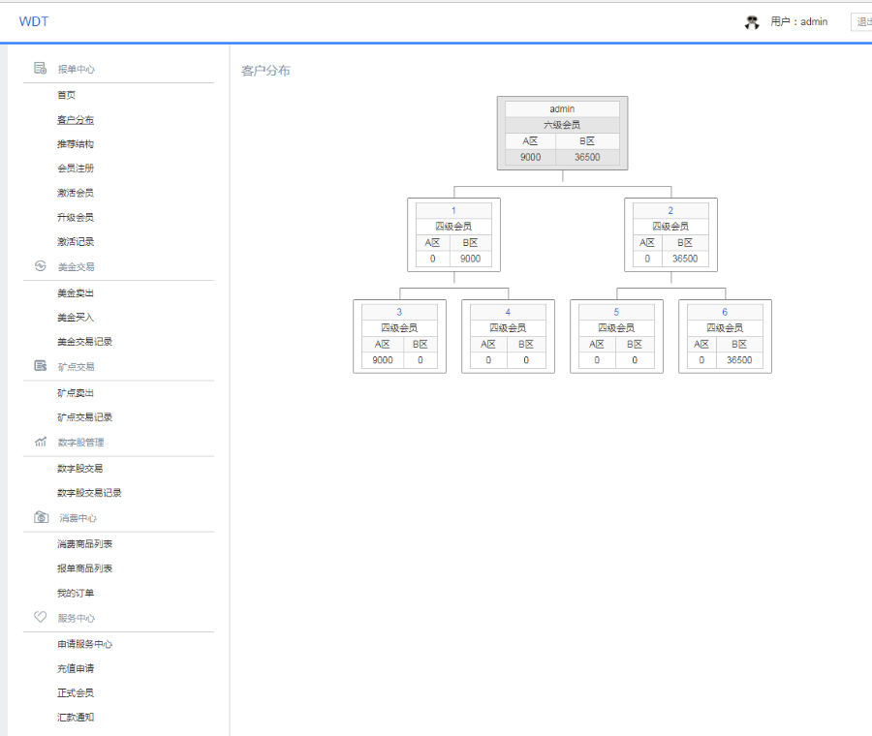Click the 服务中心 heart icon
The image size is (872, 736).
(x=40, y=617)
